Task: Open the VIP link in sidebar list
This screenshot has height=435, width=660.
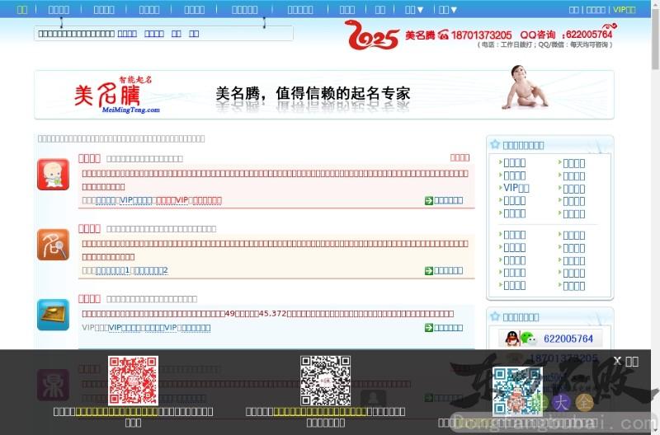Action: [516, 188]
